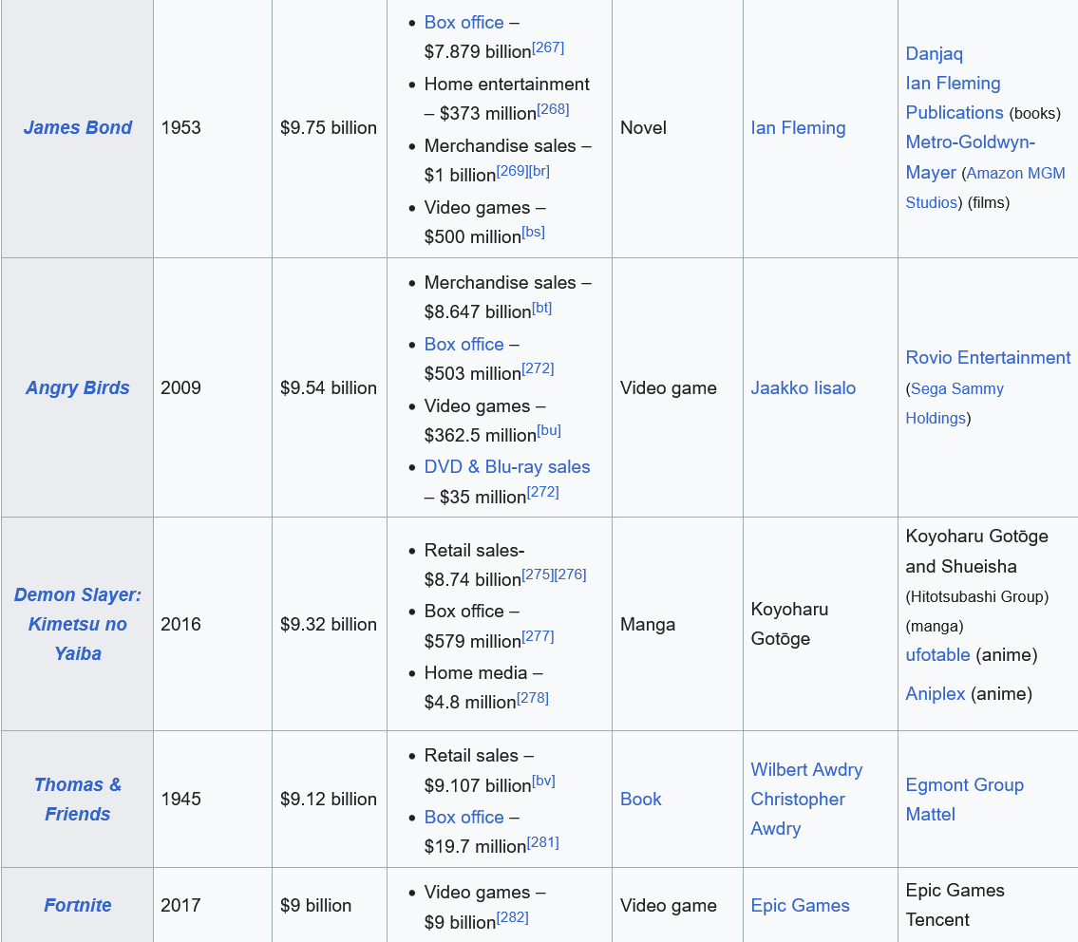This screenshot has width=1078, height=942.
Task: Open citation [281] for Thomas box office
Action: pos(542,842)
